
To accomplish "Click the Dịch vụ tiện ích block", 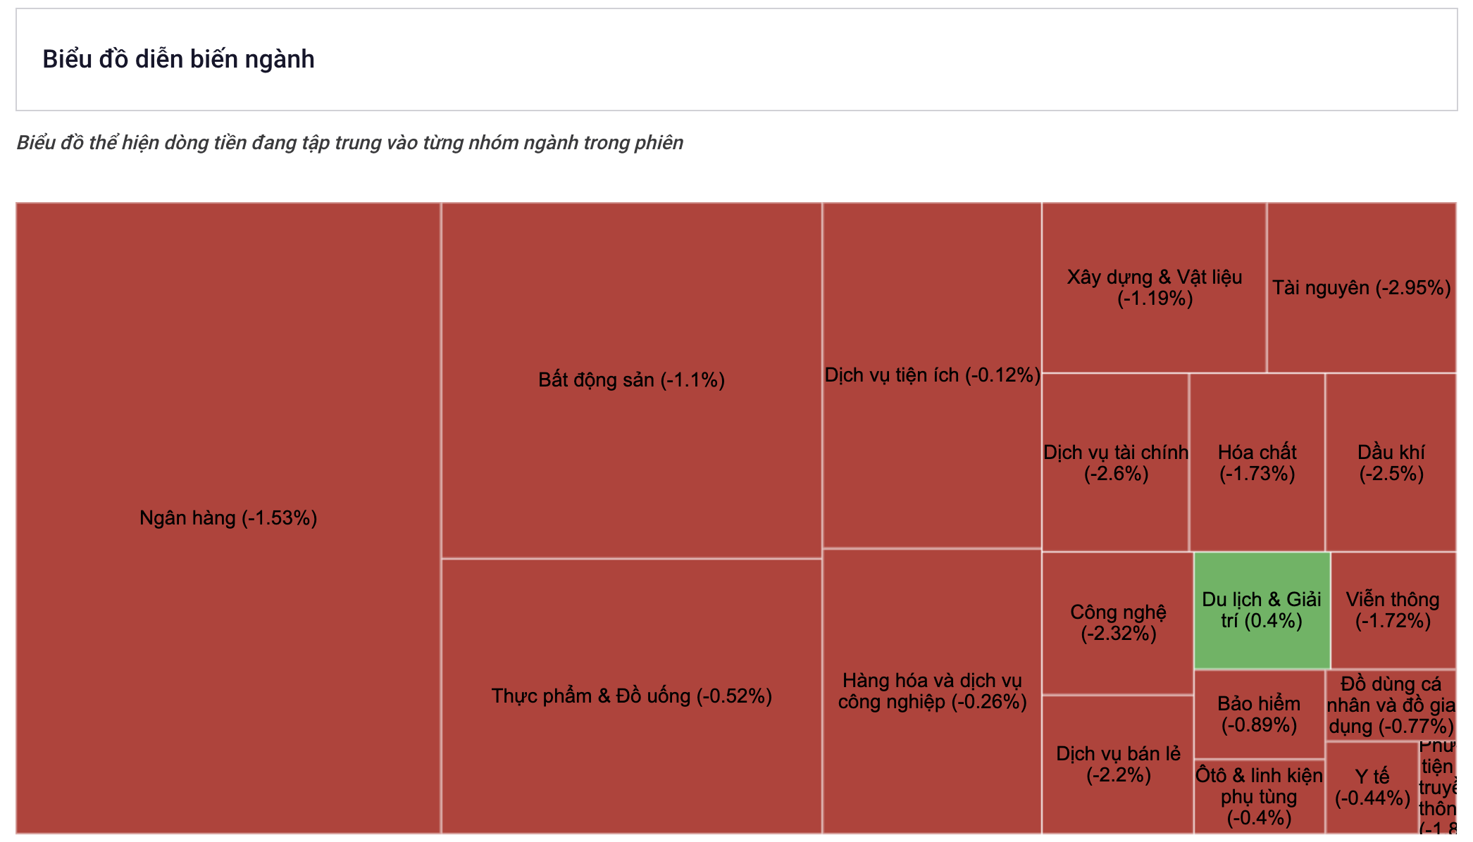I will [x=932, y=375].
